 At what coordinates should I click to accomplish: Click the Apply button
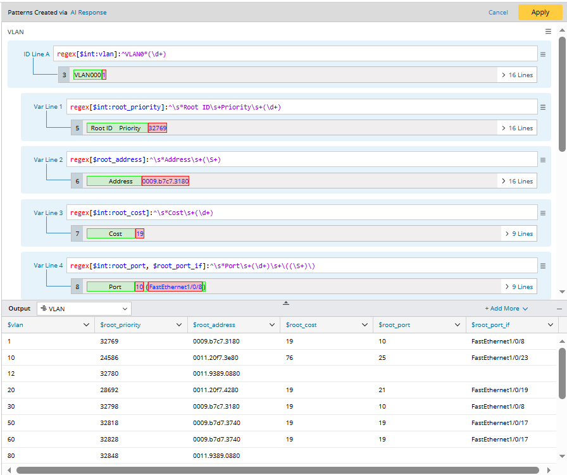(540, 13)
